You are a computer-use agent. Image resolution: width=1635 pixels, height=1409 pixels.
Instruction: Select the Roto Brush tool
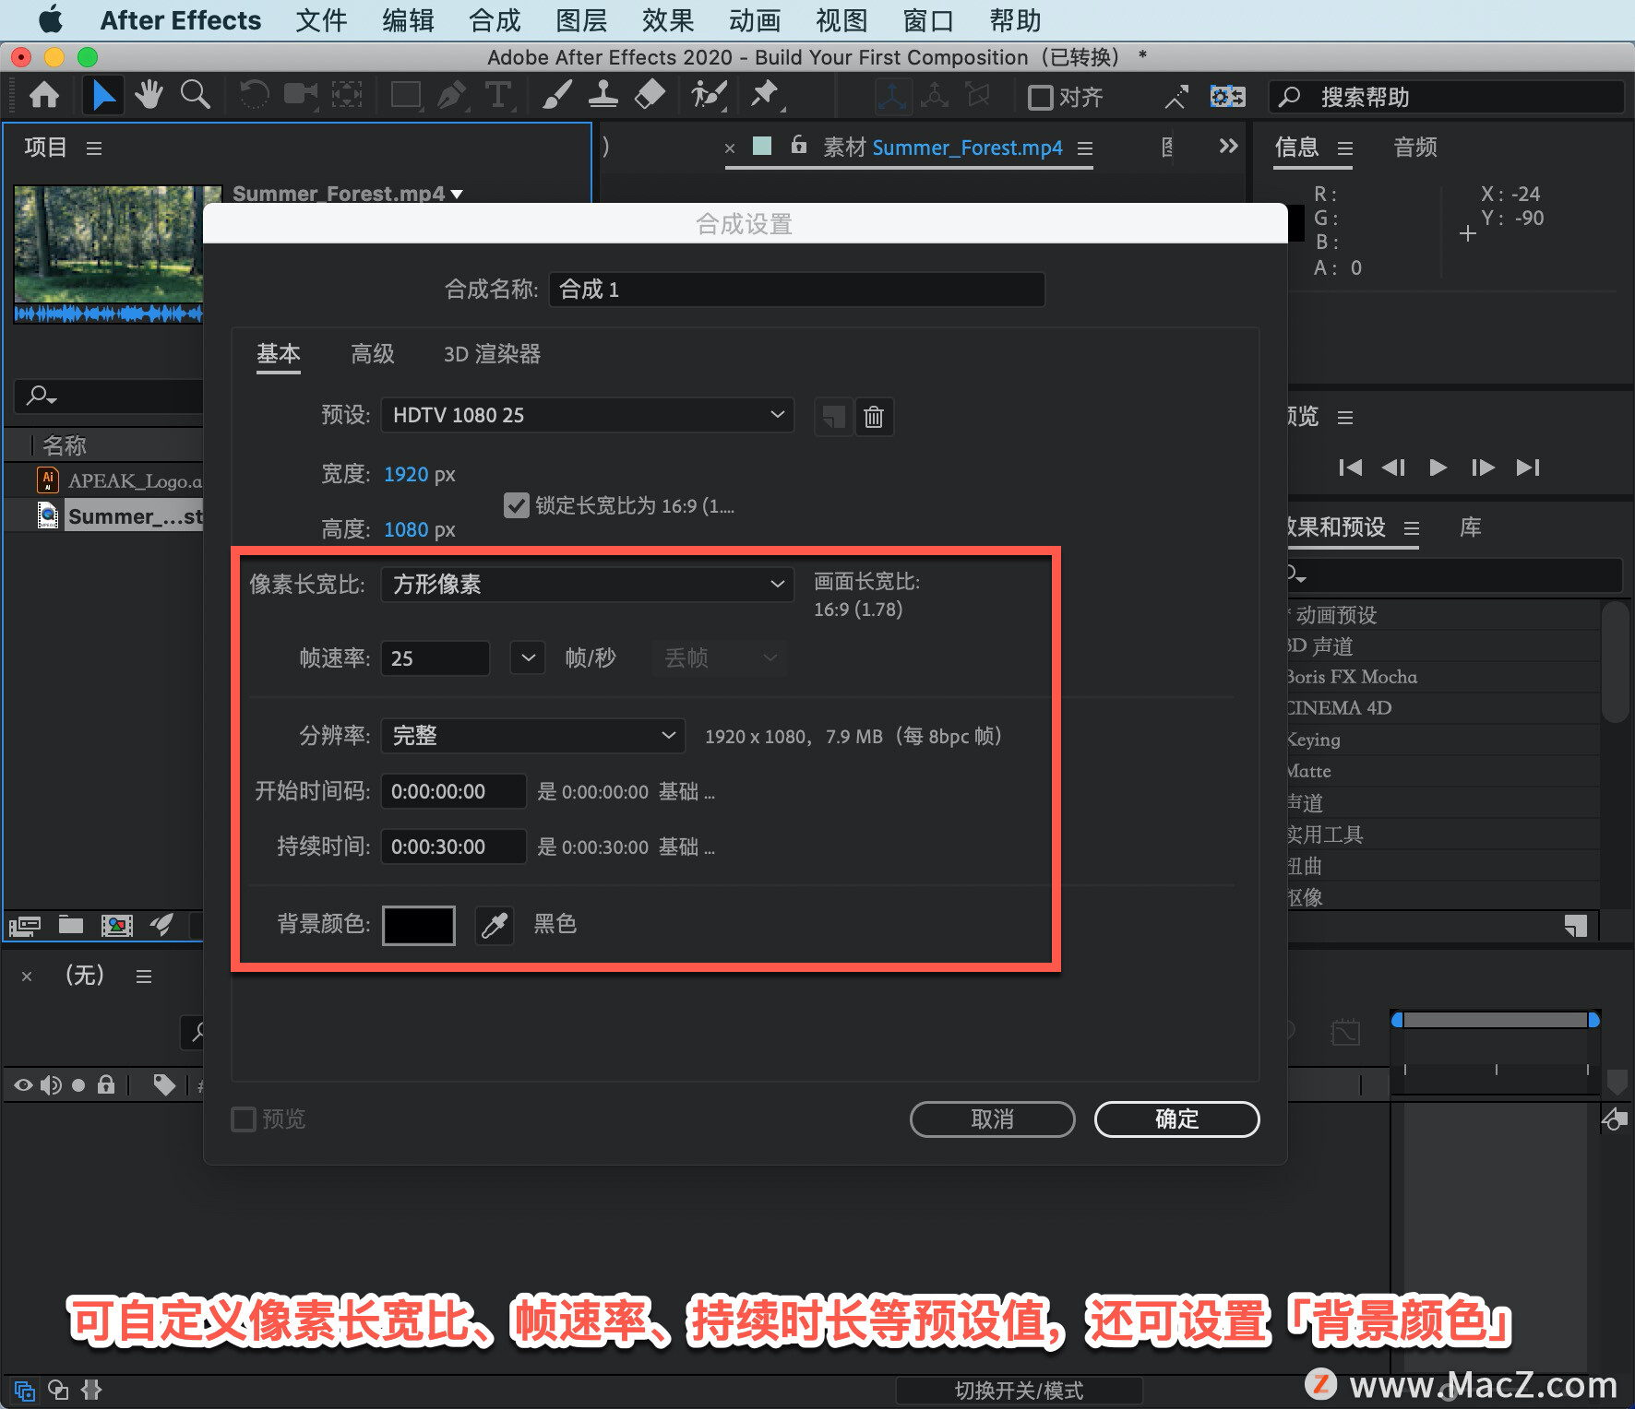click(x=709, y=95)
